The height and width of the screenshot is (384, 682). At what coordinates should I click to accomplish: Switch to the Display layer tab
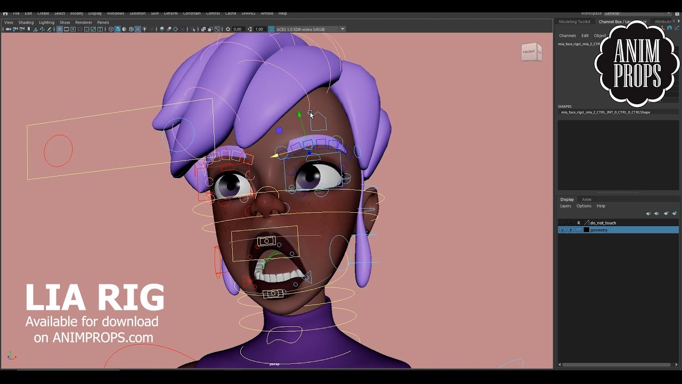tap(567, 199)
